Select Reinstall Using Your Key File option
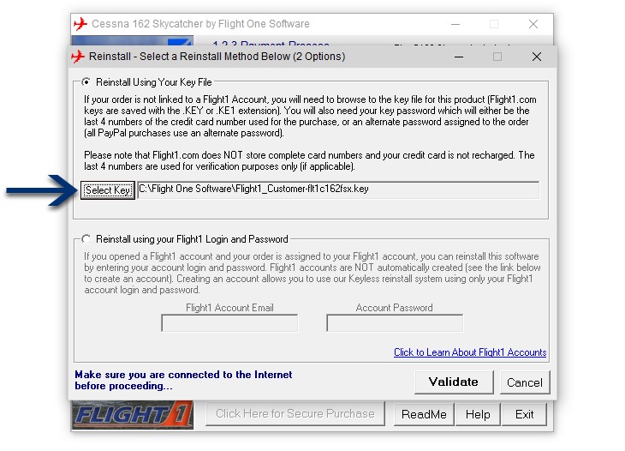This screenshot has width=625, height=451. (86, 82)
